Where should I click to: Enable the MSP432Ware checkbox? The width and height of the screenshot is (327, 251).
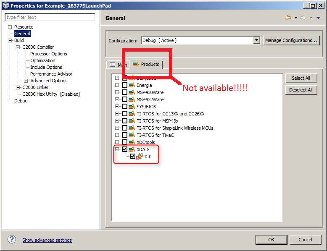(x=124, y=99)
